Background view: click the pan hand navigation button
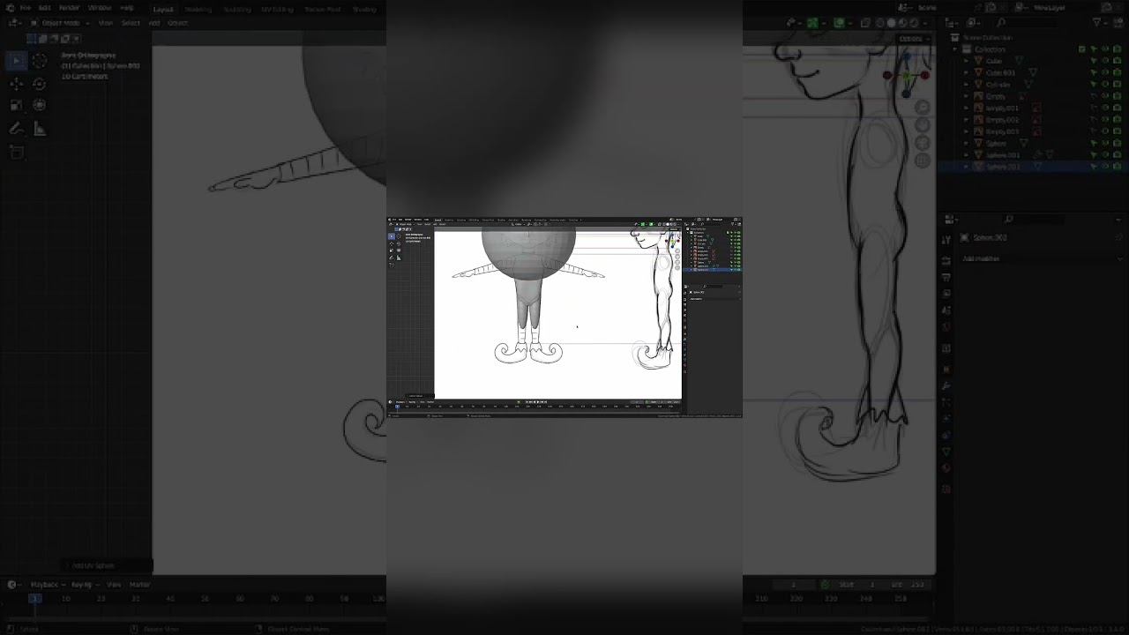Screen dimensions: 1129x635 click(x=923, y=125)
